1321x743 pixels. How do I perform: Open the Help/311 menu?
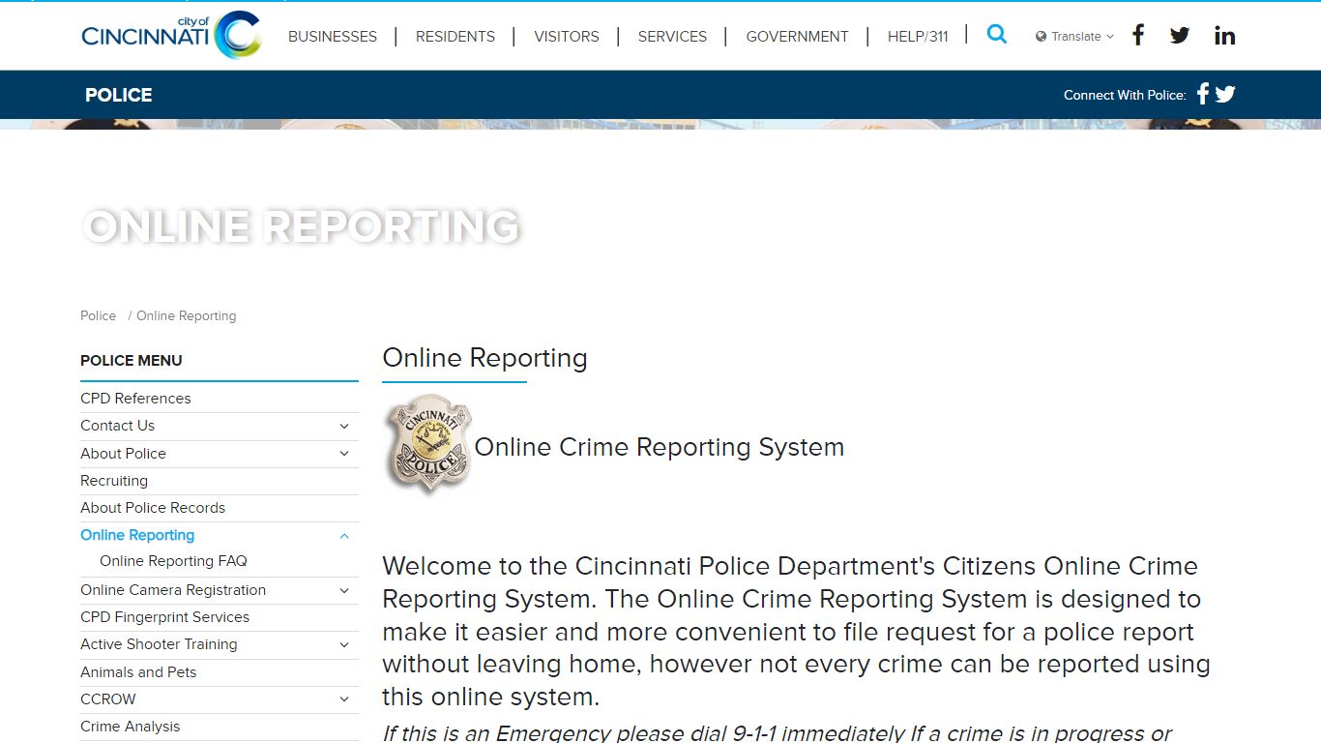(918, 37)
